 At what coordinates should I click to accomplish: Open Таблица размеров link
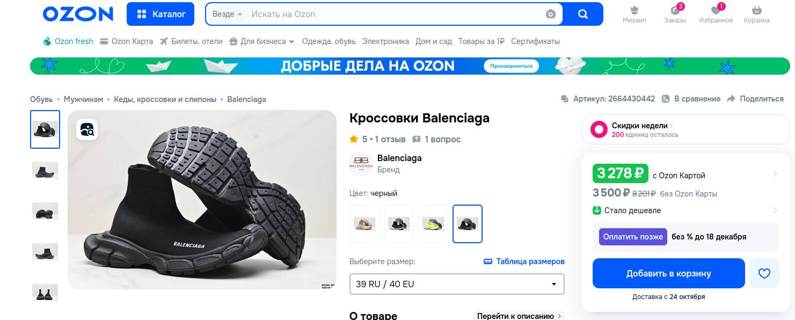click(x=524, y=261)
